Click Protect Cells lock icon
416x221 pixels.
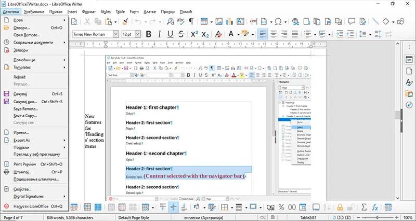(x=340, y=207)
